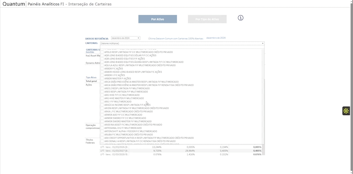Click 'Gestão' header text
The width and height of the screenshot is (353, 174).
click(x=90, y=52)
